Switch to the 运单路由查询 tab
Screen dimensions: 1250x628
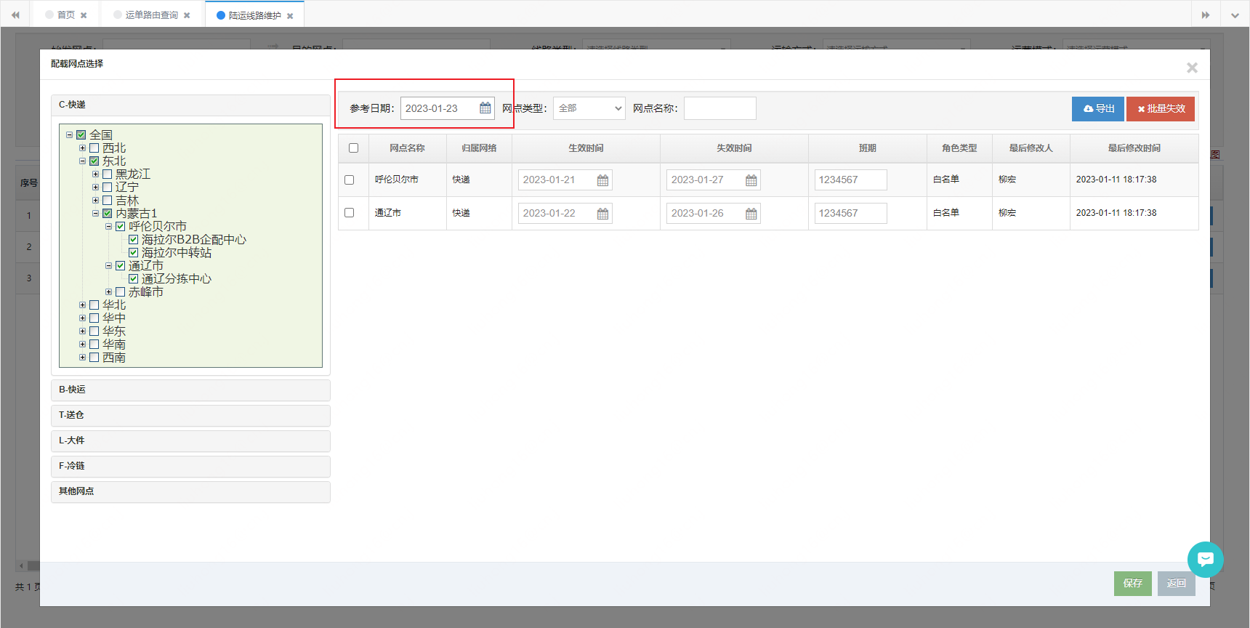tap(151, 15)
